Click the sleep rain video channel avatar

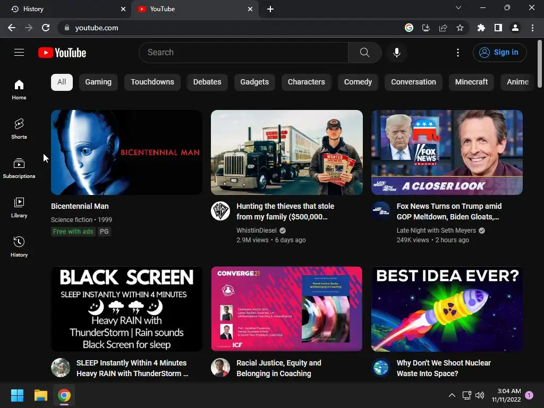(x=61, y=368)
